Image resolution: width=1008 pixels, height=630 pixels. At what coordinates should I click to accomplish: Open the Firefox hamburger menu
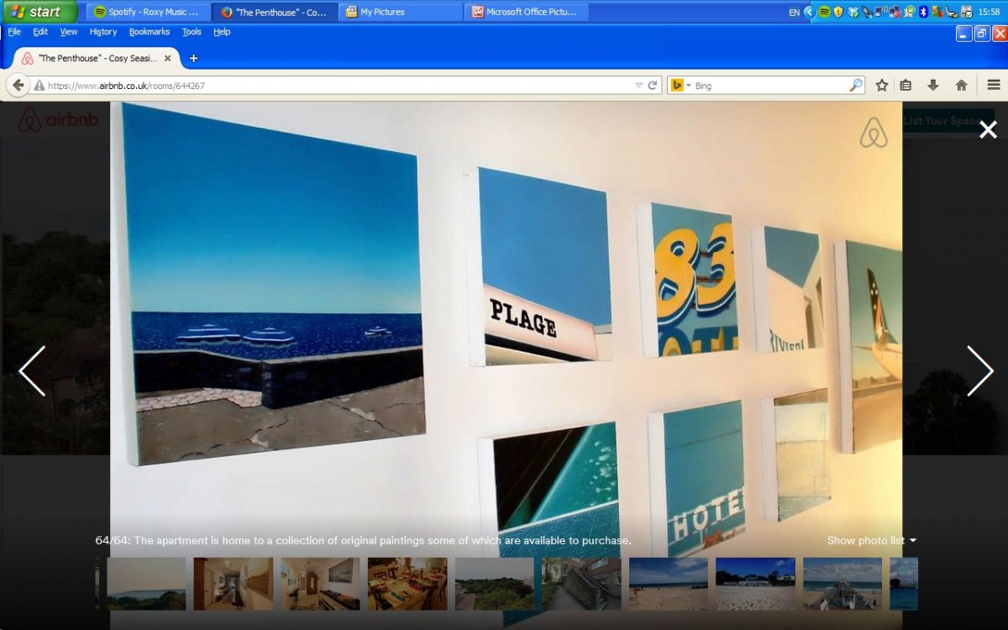click(994, 86)
